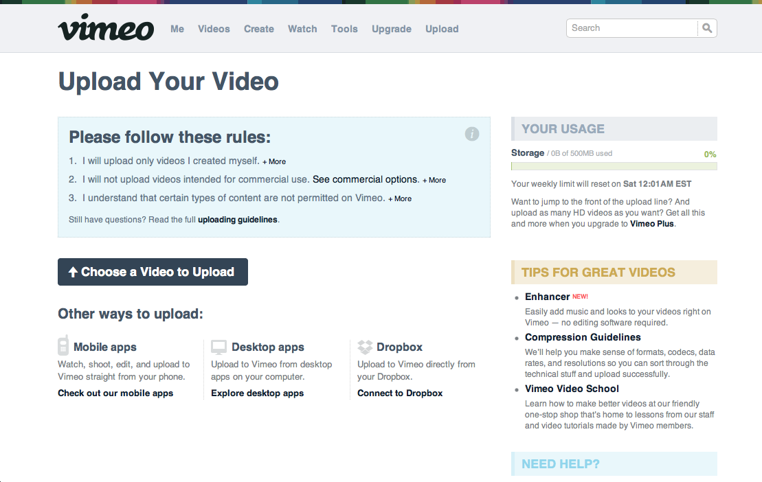The width and height of the screenshot is (762, 482).
Task: Click the Desktop apps heading
Action: (x=268, y=347)
